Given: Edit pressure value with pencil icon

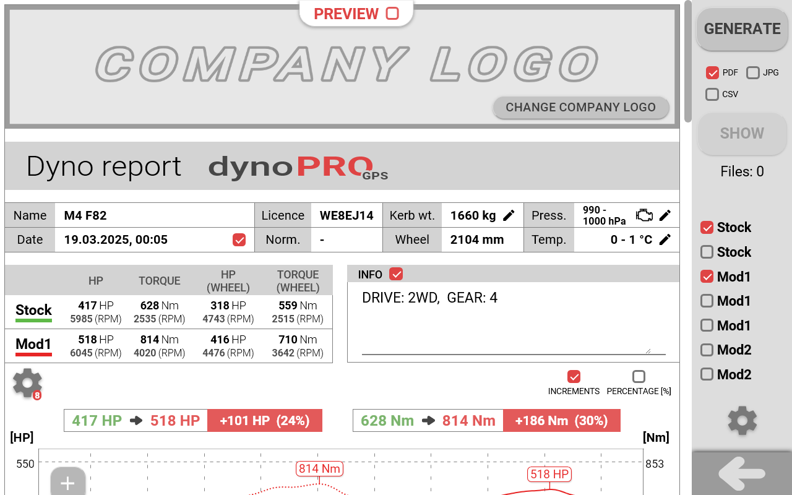Looking at the screenshot, I should pyautogui.click(x=665, y=215).
